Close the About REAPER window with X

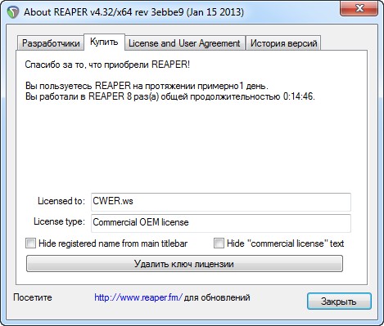coord(359,8)
